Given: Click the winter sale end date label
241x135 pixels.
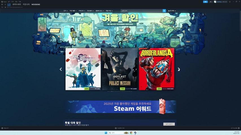Looking at the screenshot, I should 120,24.
